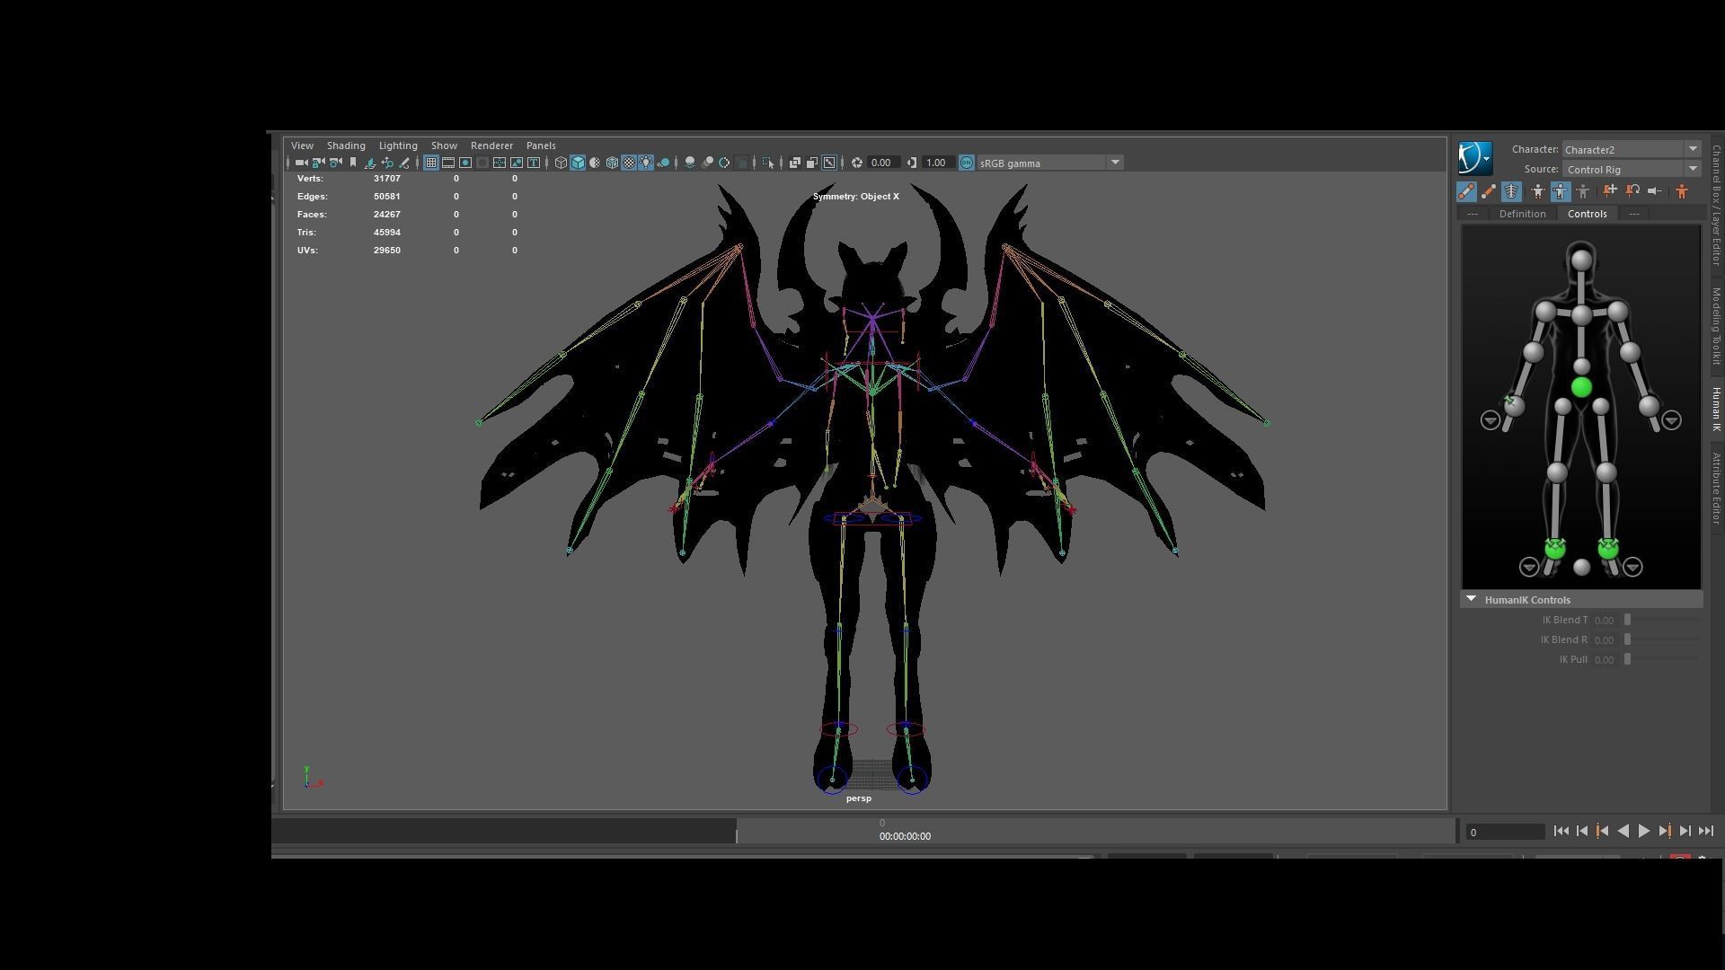
Task: Click the Isolate Select viewport icon
Action: 767,163
